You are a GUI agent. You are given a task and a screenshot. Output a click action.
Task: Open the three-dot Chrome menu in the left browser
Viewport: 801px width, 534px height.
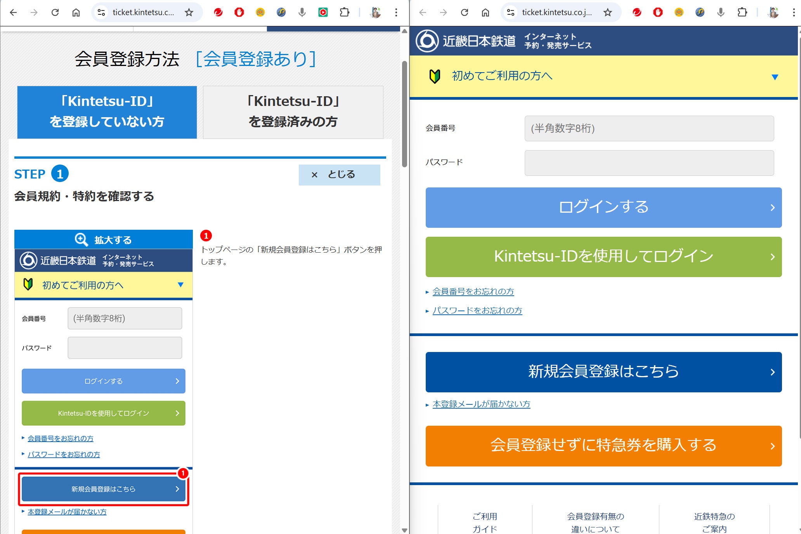point(396,12)
